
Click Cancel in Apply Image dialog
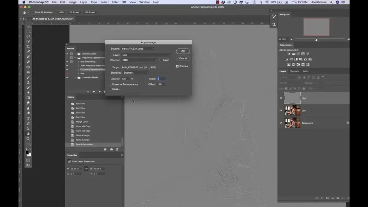(x=183, y=59)
